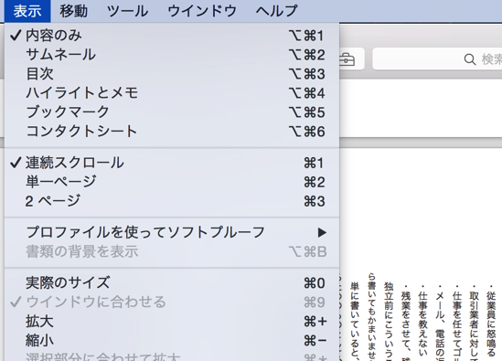Open the 表示 menu in menu bar
502x361 pixels.
(x=27, y=11)
